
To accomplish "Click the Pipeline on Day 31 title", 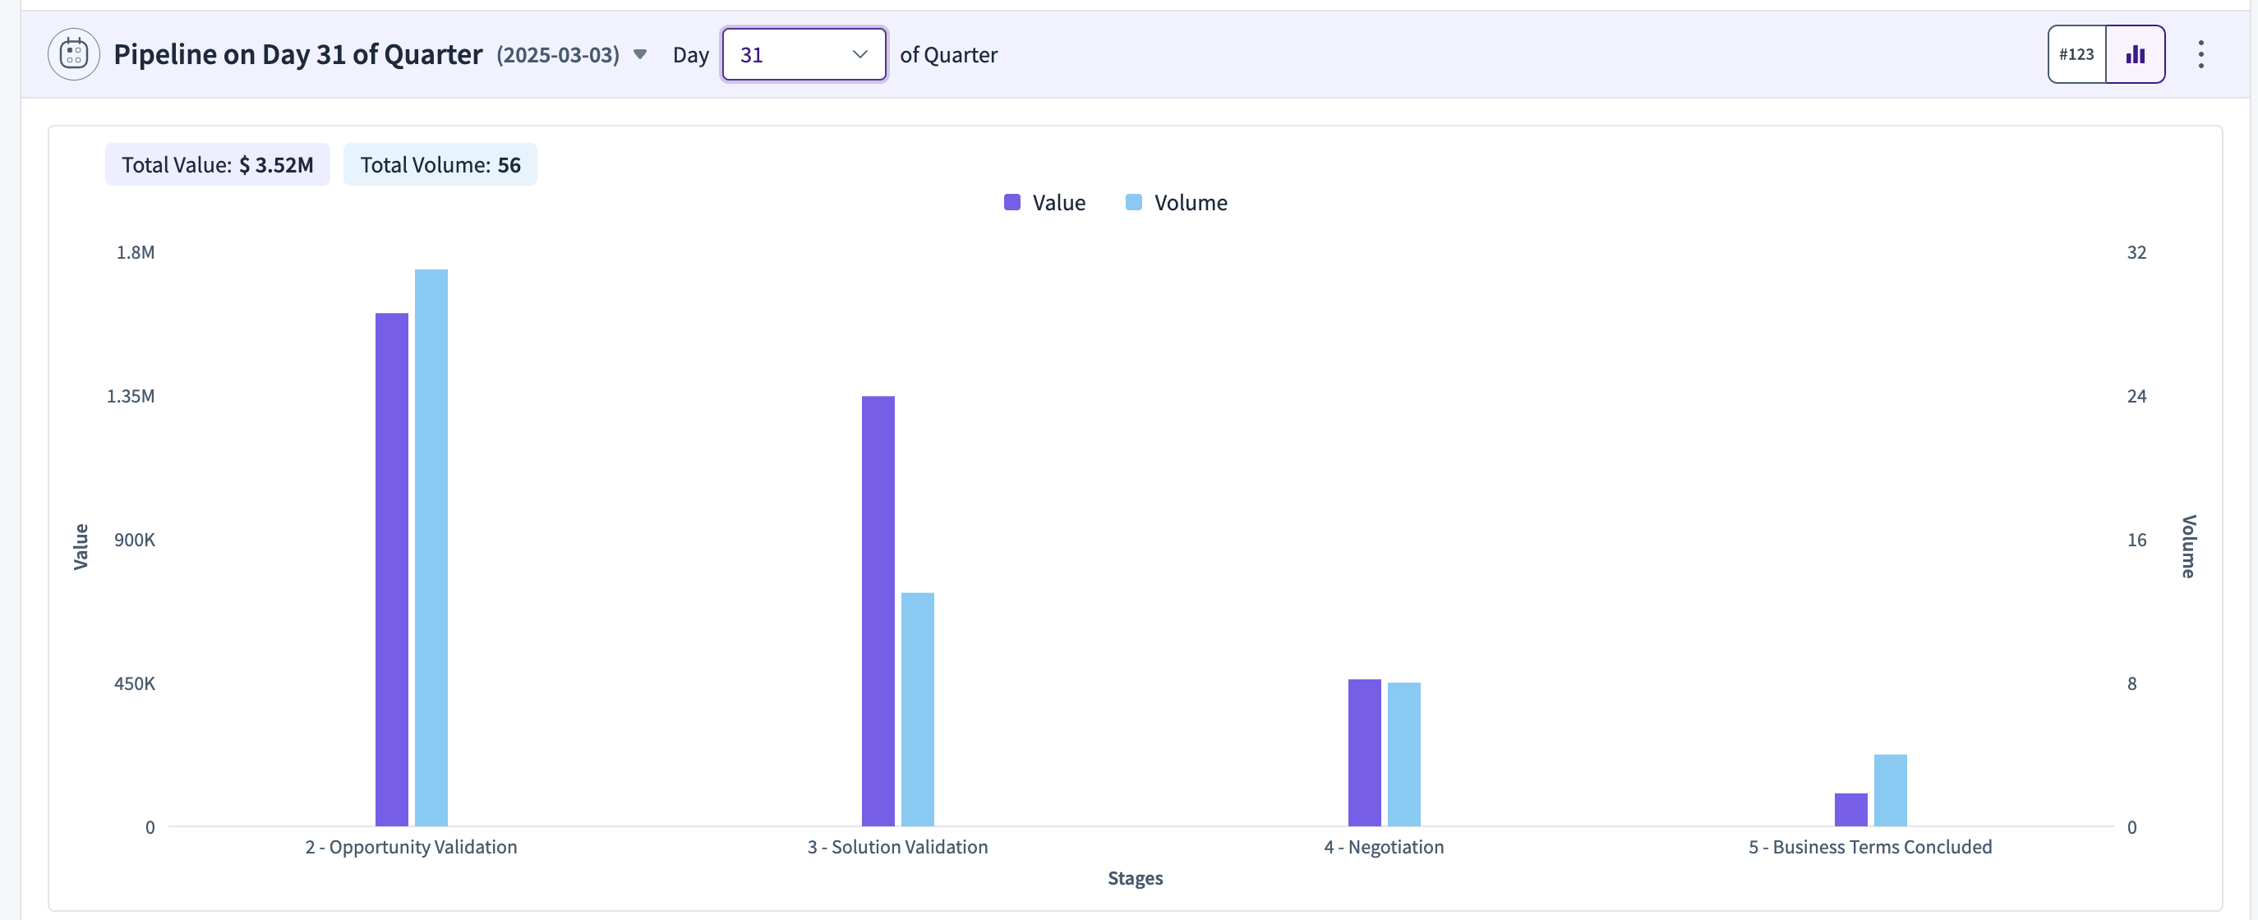I will [x=298, y=54].
